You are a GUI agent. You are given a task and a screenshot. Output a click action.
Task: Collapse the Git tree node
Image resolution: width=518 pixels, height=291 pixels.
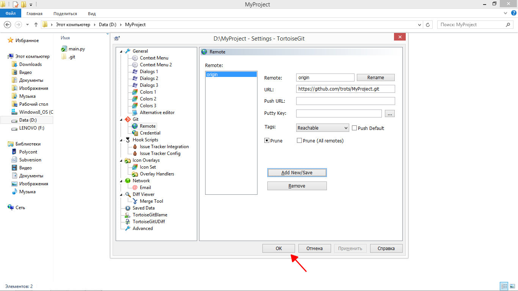coord(121,120)
